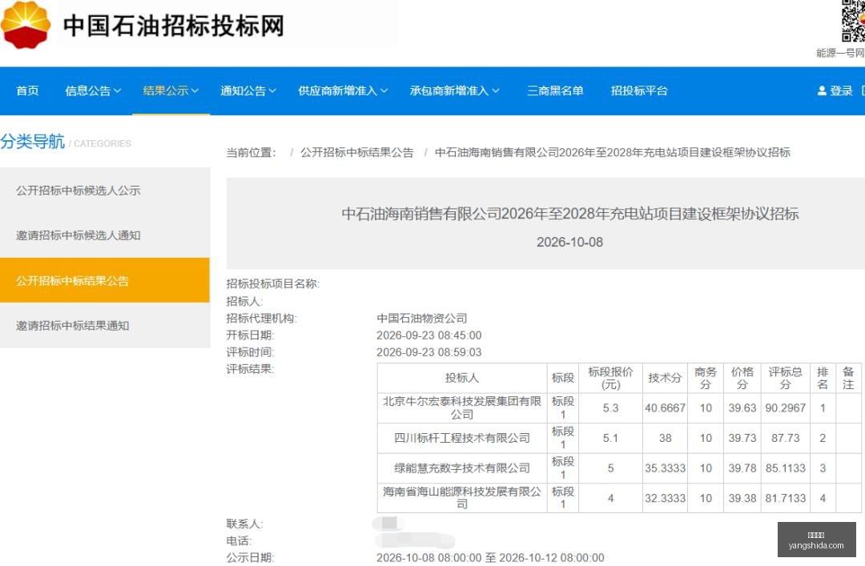Click the announcement heading title
Screen dimensions: 865x566
pos(570,214)
